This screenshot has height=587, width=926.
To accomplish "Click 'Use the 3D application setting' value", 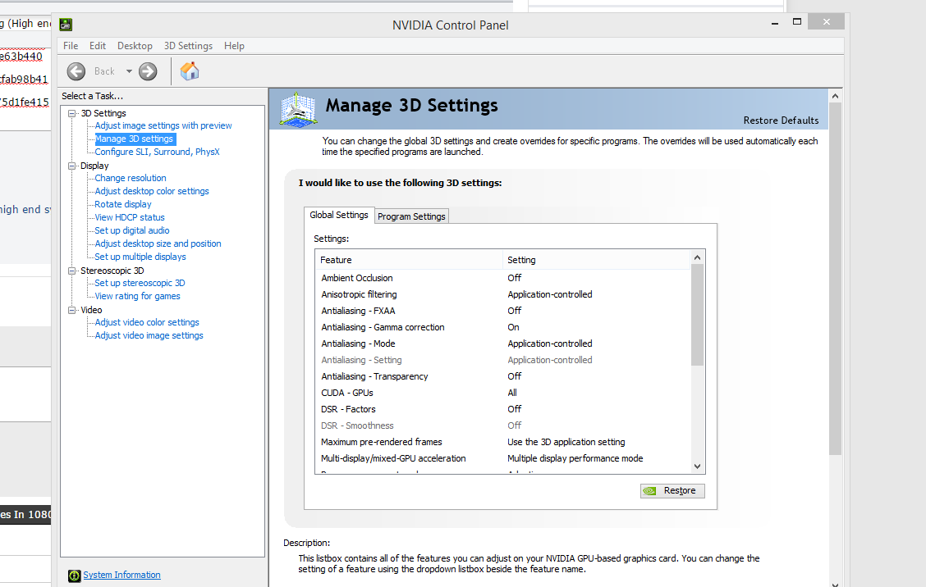I will [x=566, y=442].
